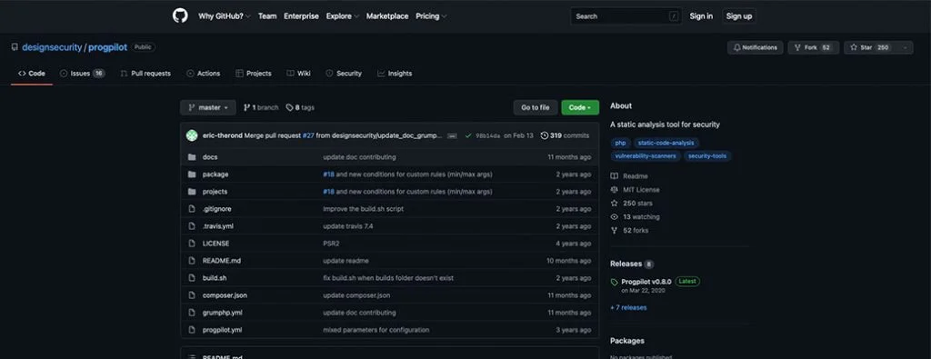Open the progpilot.yml file

(222, 329)
